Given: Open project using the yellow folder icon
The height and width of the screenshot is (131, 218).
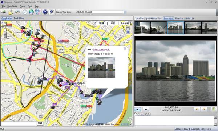Looking at the screenshot, I should tap(11, 12).
